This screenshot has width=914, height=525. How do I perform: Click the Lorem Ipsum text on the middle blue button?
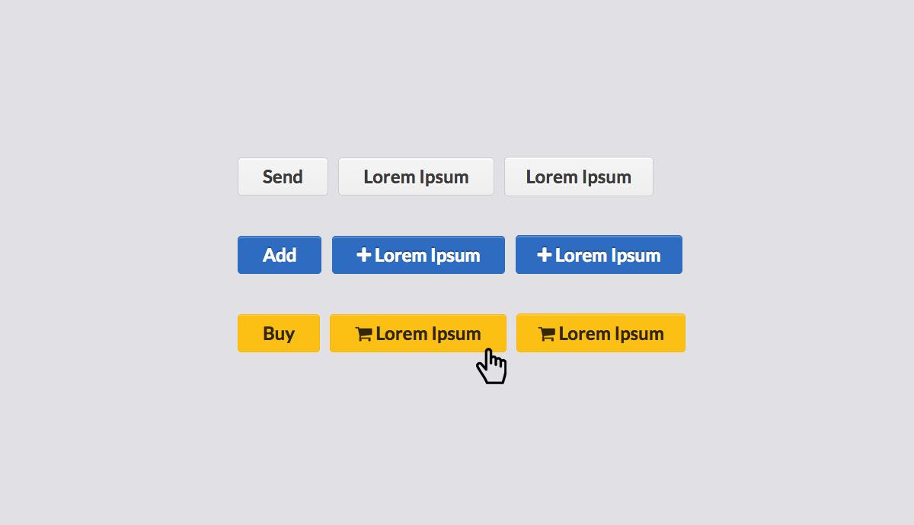click(427, 256)
